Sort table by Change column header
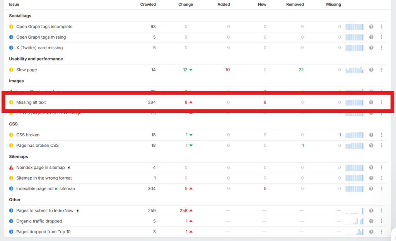396x241 pixels. click(x=186, y=5)
